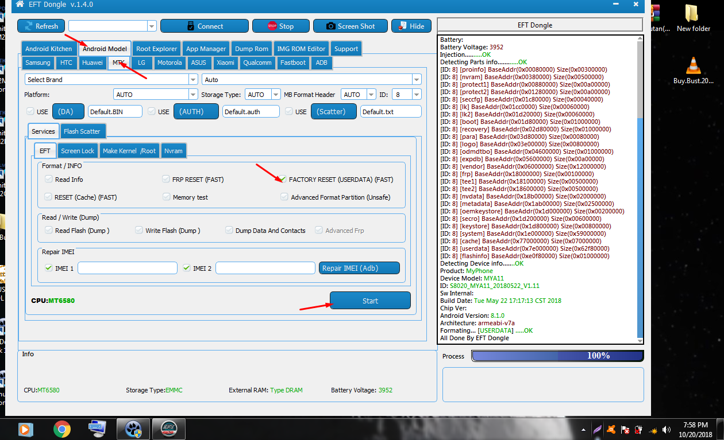Screen dimensions: 724x440
Task: Click the paw-print app icon in taskbar
Action: (133, 429)
